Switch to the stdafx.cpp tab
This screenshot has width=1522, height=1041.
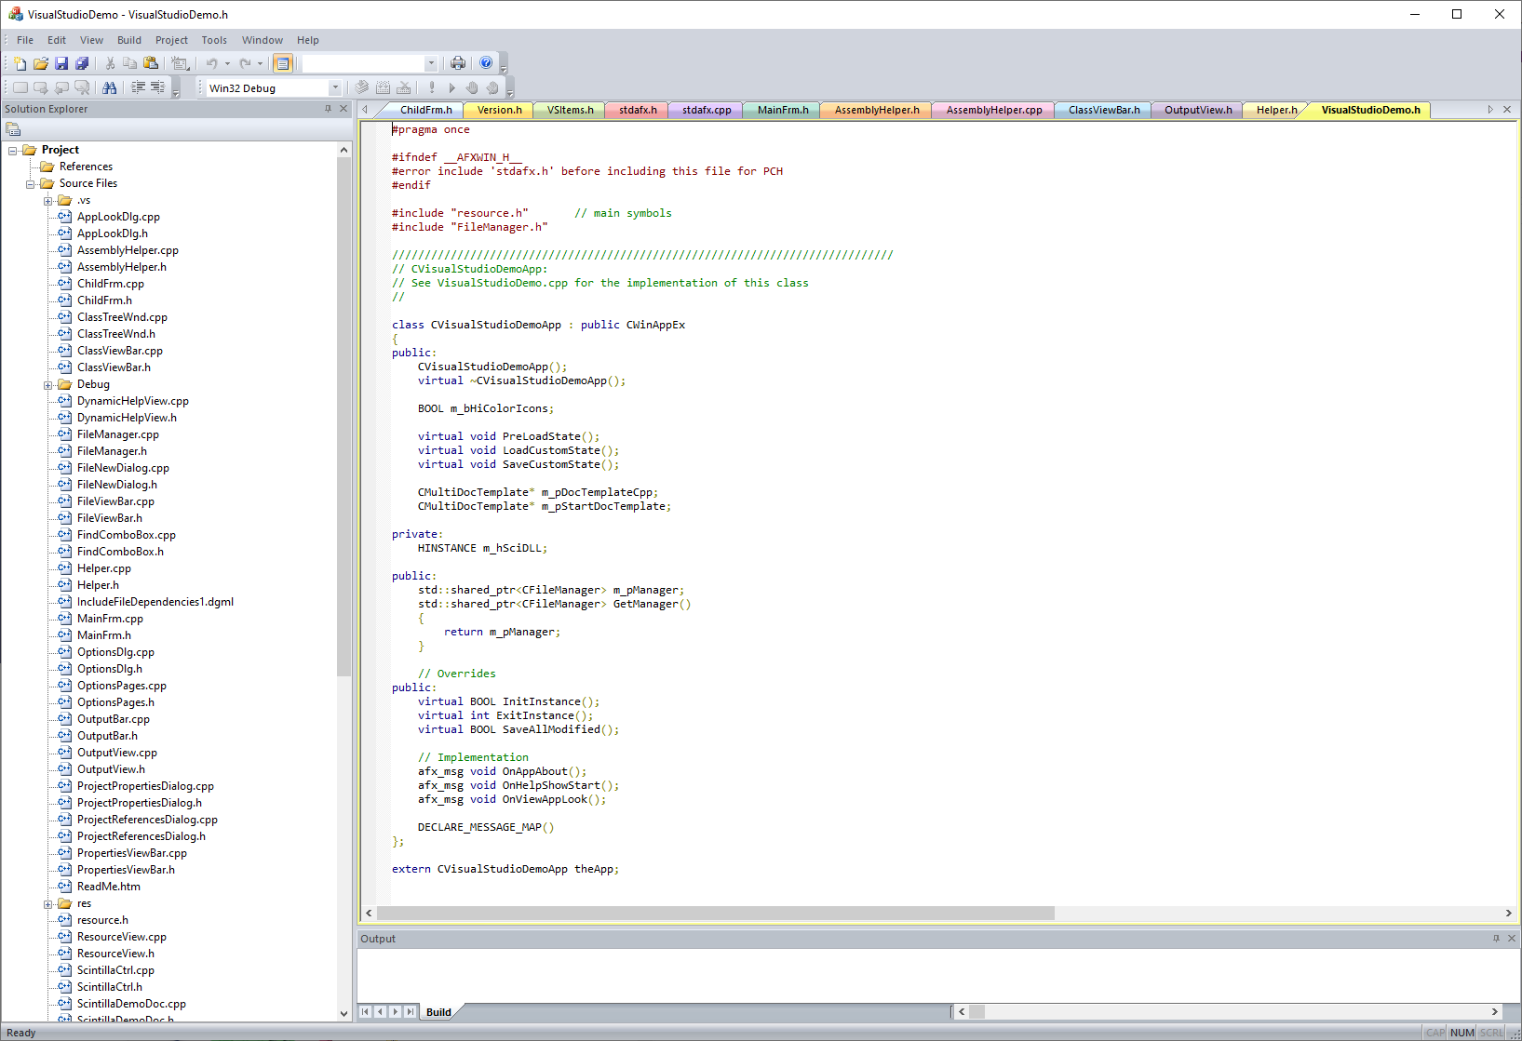click(x=706, y=110)
